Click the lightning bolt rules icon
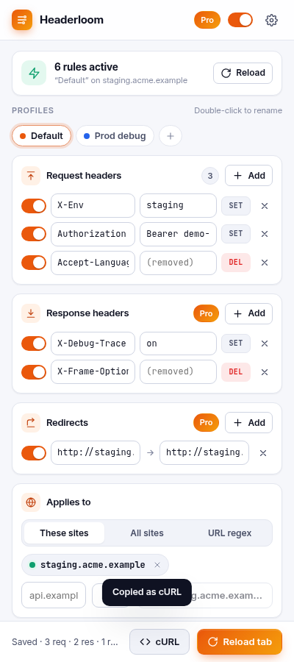 (34, 74)
